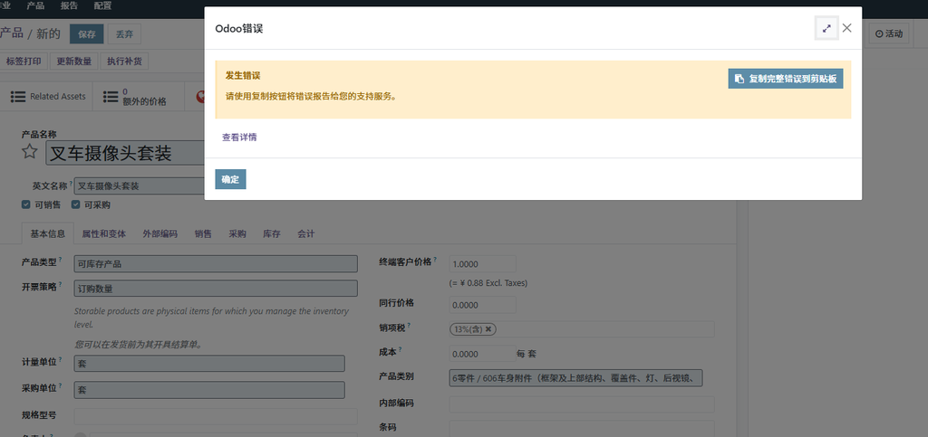Confirm the error with 确定 button
The width and height of the screenshot is (928, 437).
(230, 179)
